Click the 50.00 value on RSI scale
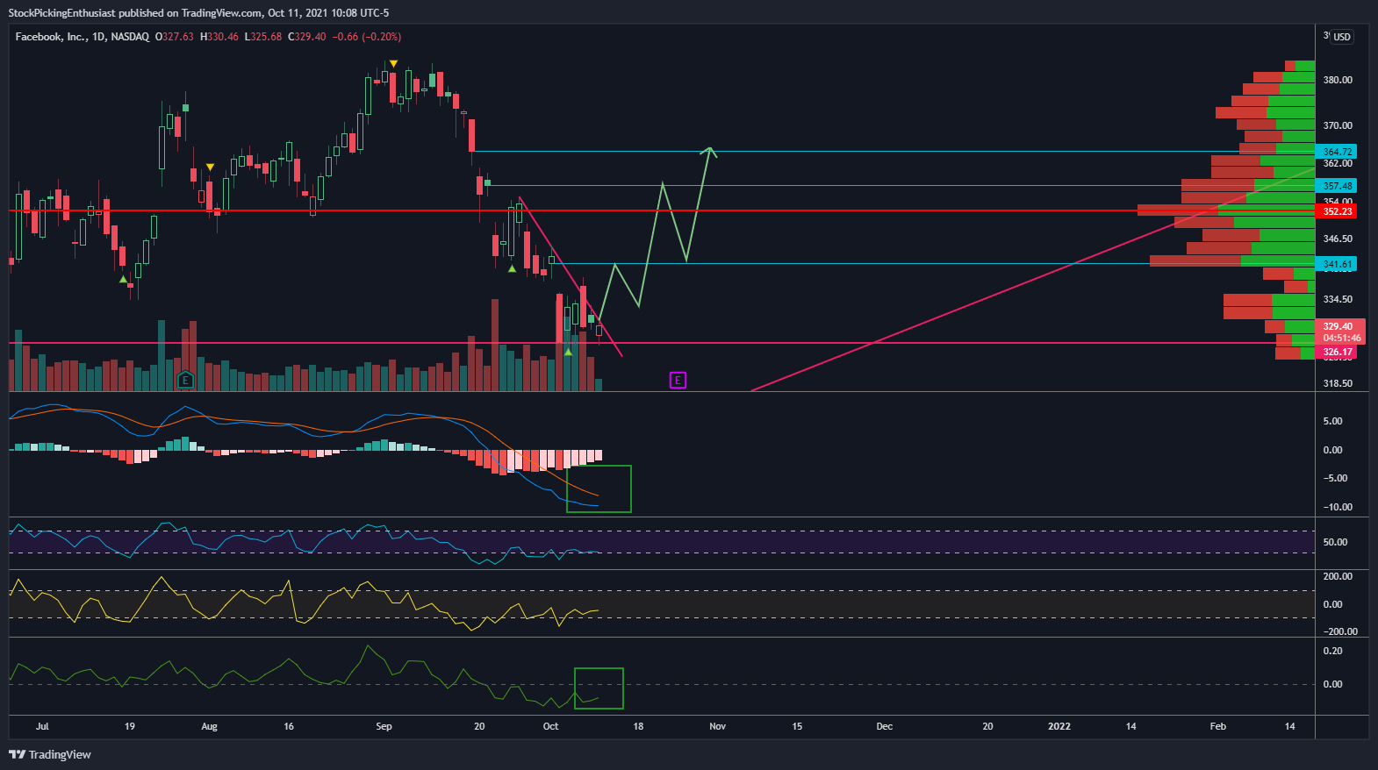This screenshot has height=770, width=1378. (x=1335, y=542)
